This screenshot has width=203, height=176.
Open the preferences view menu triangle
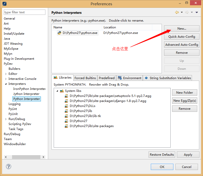tap(197, 12)
